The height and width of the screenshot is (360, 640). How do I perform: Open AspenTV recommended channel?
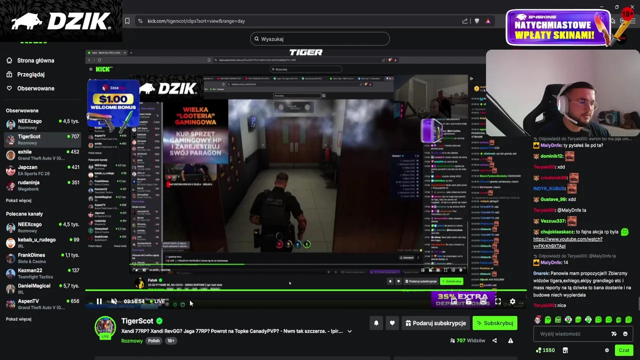pos(42,304)
